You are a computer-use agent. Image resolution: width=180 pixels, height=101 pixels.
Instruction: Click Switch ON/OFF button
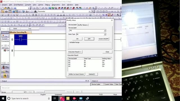point(103,39)
